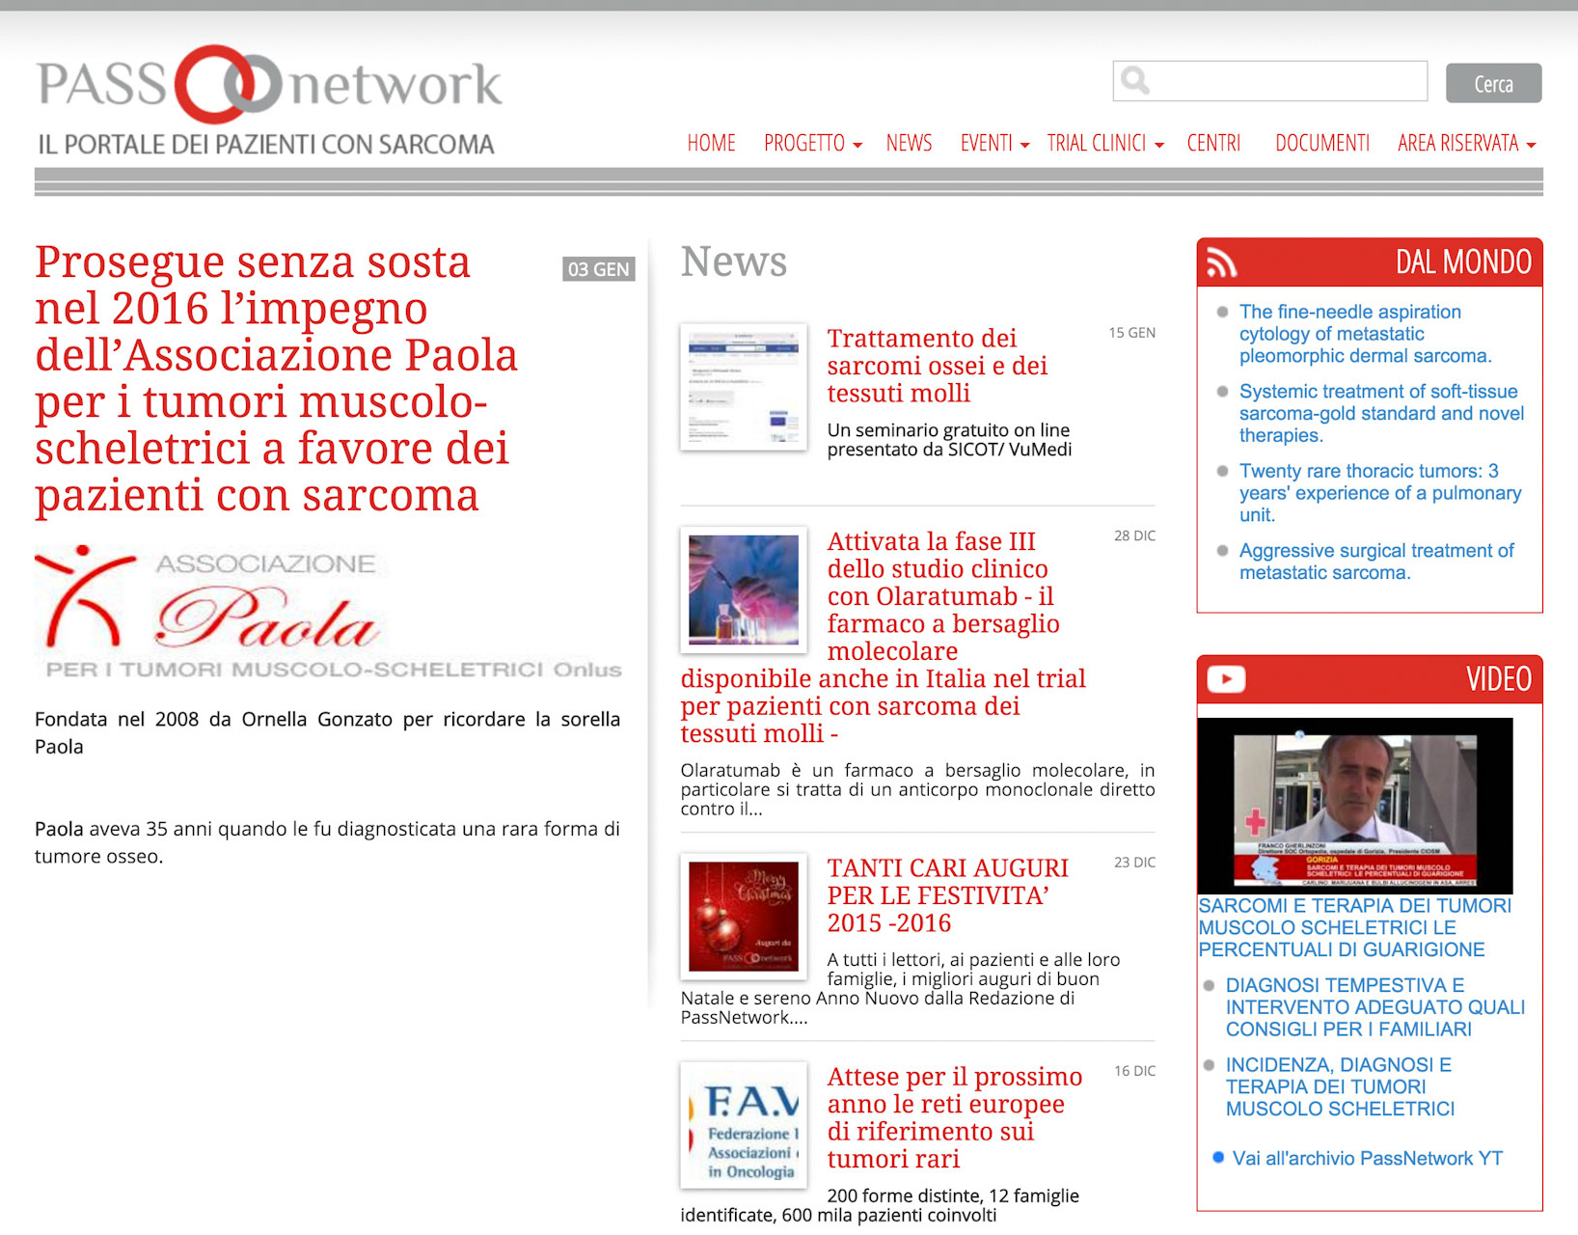Open link Systemic treatment of soft-tissue sarcoma
This screenshot has width=1578, height=1235.
tap(1381, 413)
